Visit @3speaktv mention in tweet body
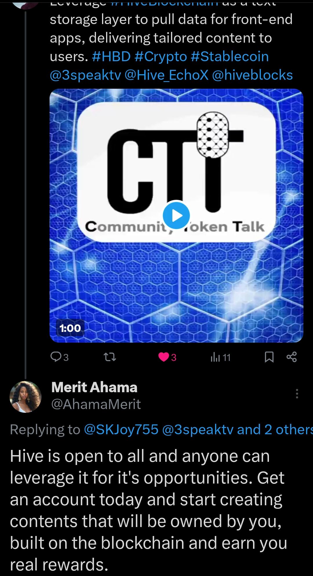This screenshot has height=576, width=313. click(x=85, y=75)
